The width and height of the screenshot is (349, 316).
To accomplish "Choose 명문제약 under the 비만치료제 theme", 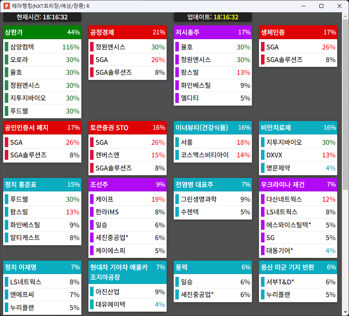I will click(x=298, y=168).
